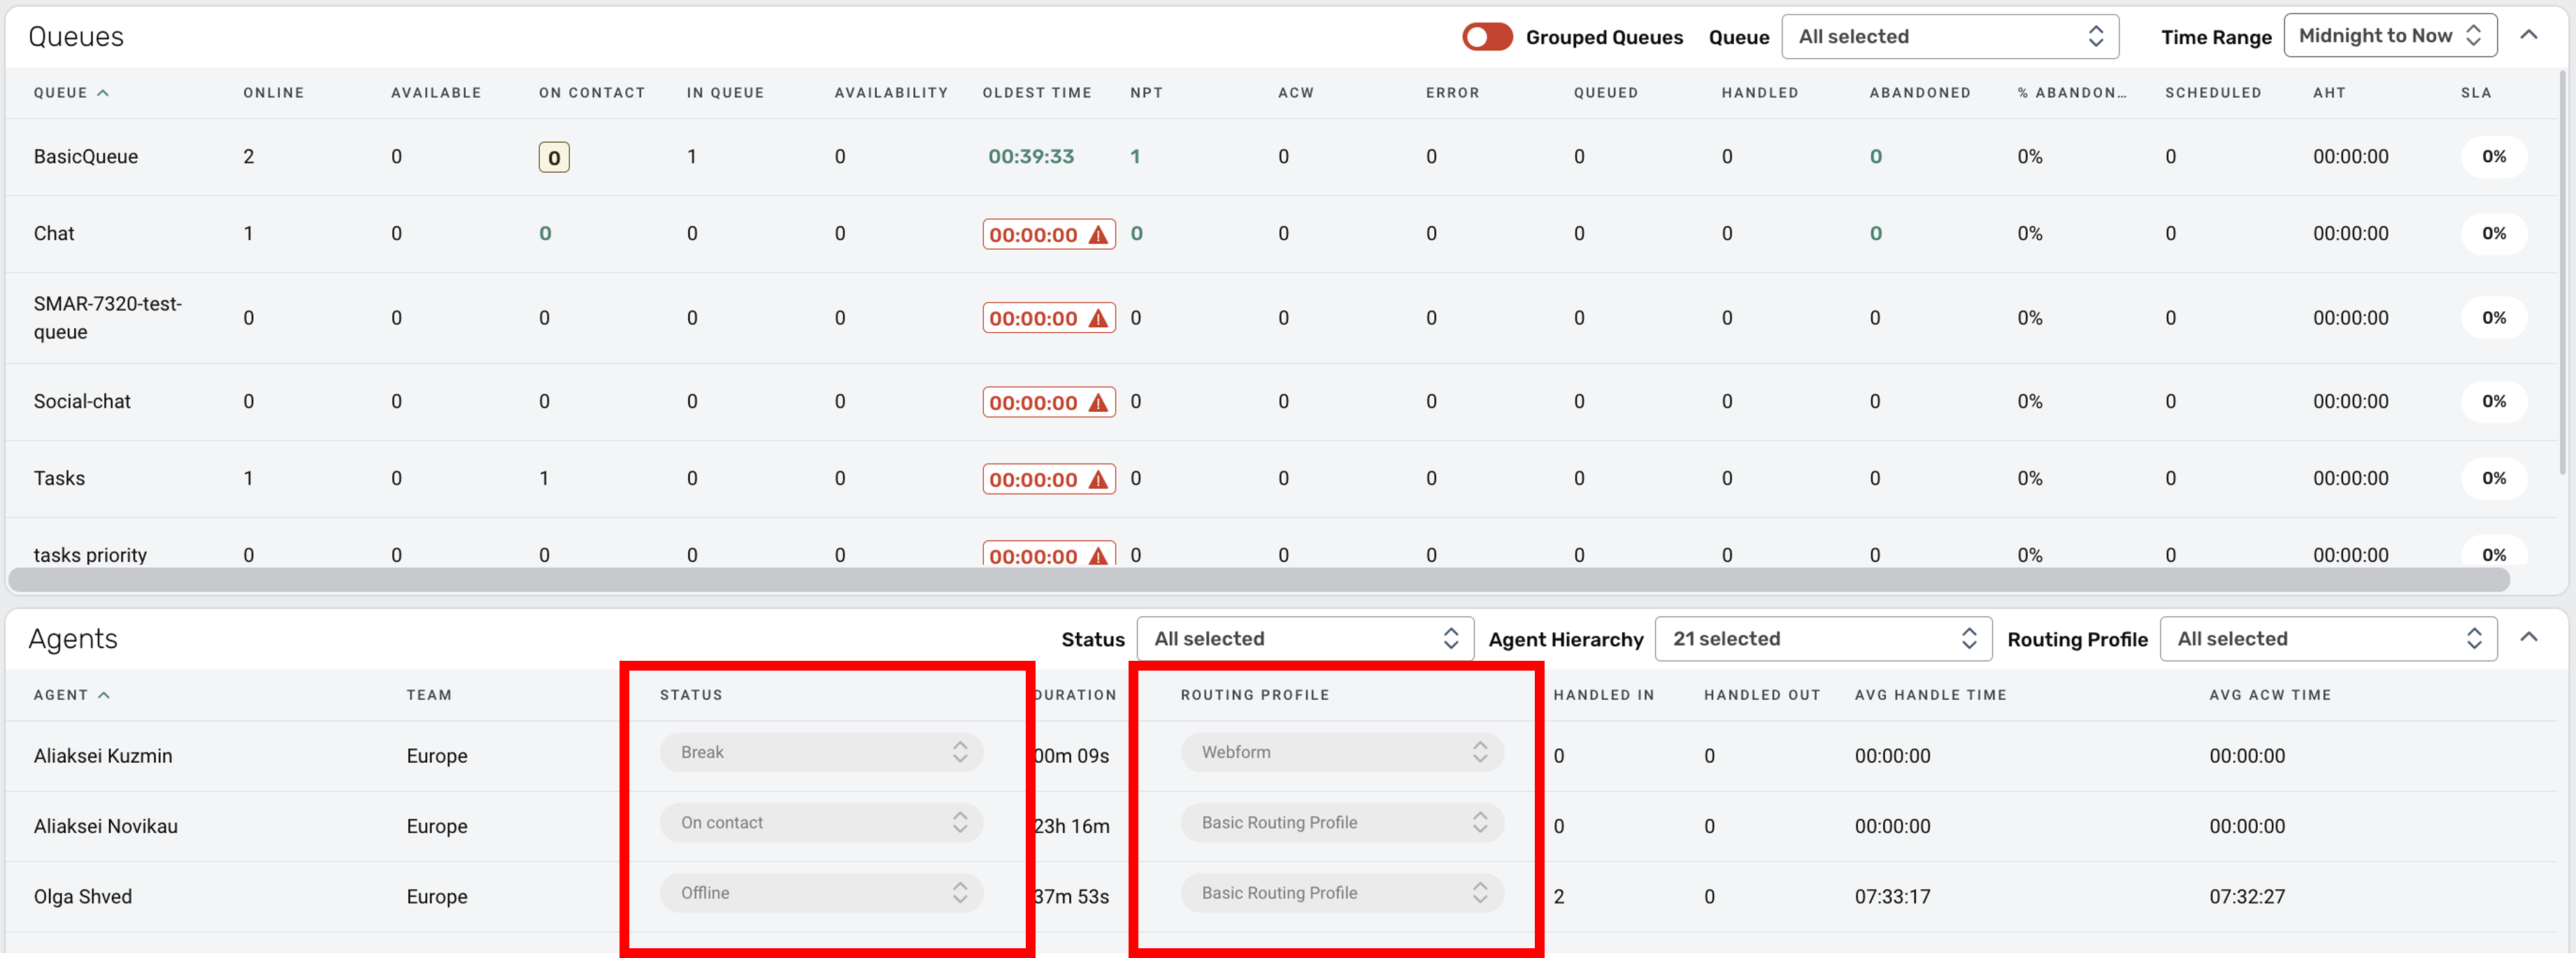Click the Agent column sort arrow
2576x958 pixels.
(104, 695)
